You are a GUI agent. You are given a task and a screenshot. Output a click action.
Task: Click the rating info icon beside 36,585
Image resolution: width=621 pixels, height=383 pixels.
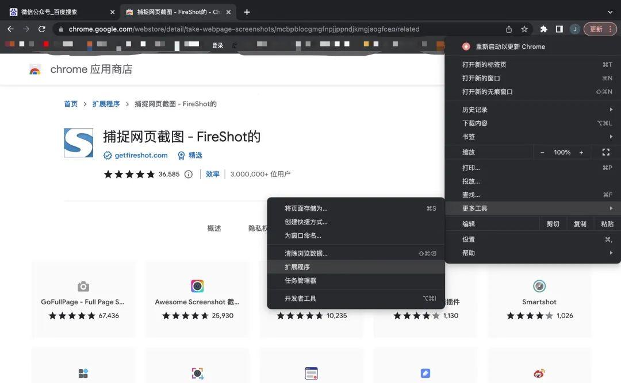pyautogui.click(x=189, y=174)
